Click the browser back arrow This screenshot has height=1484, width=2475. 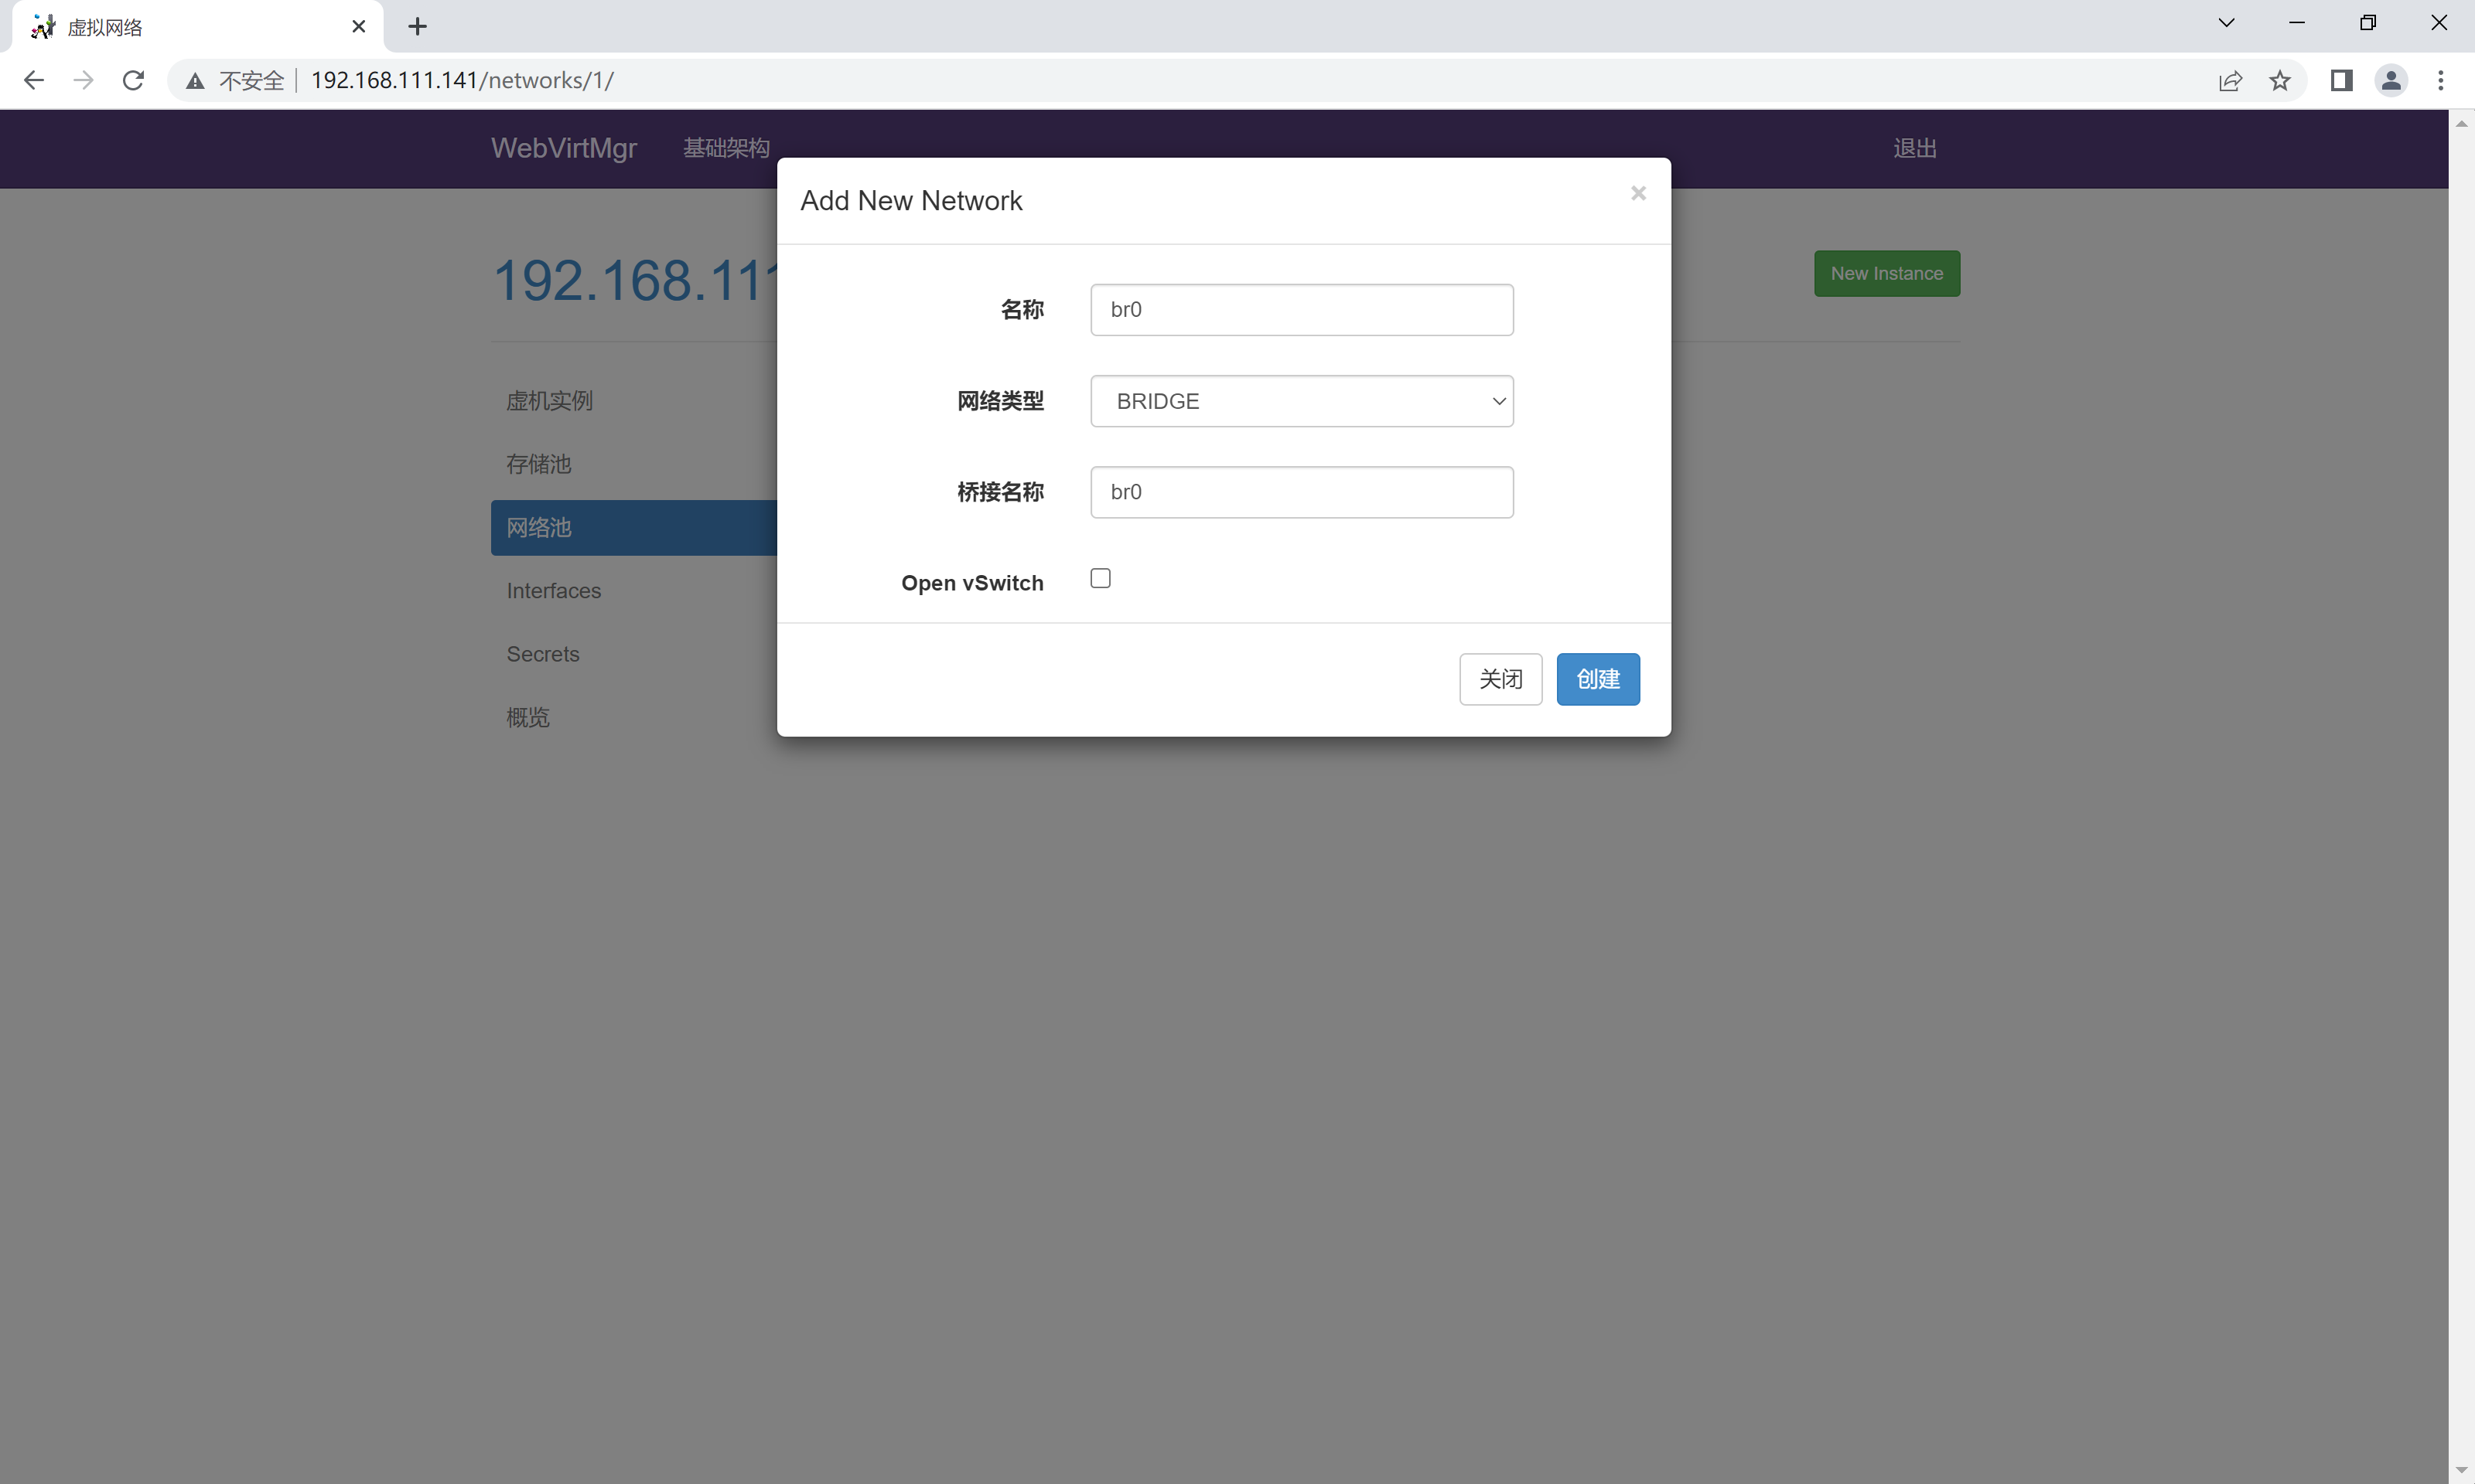(33, 80)
